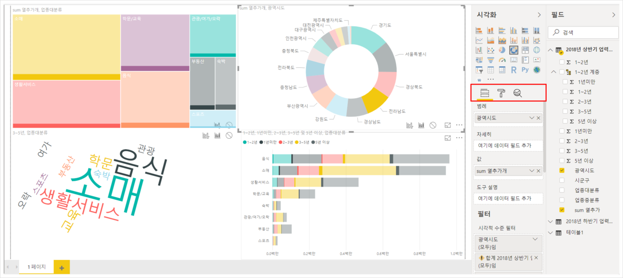Click the 2~3년 legend marker in bar chart

[280, 142]
